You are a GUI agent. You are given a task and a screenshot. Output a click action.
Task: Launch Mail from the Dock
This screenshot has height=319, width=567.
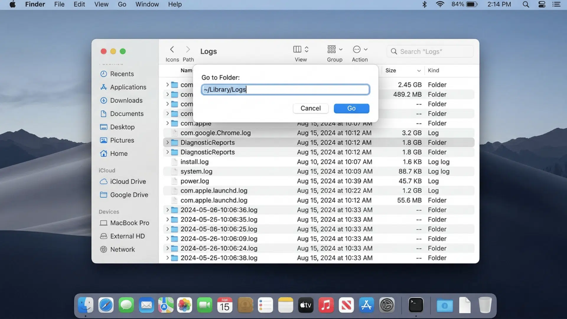(x=146, y=305)
